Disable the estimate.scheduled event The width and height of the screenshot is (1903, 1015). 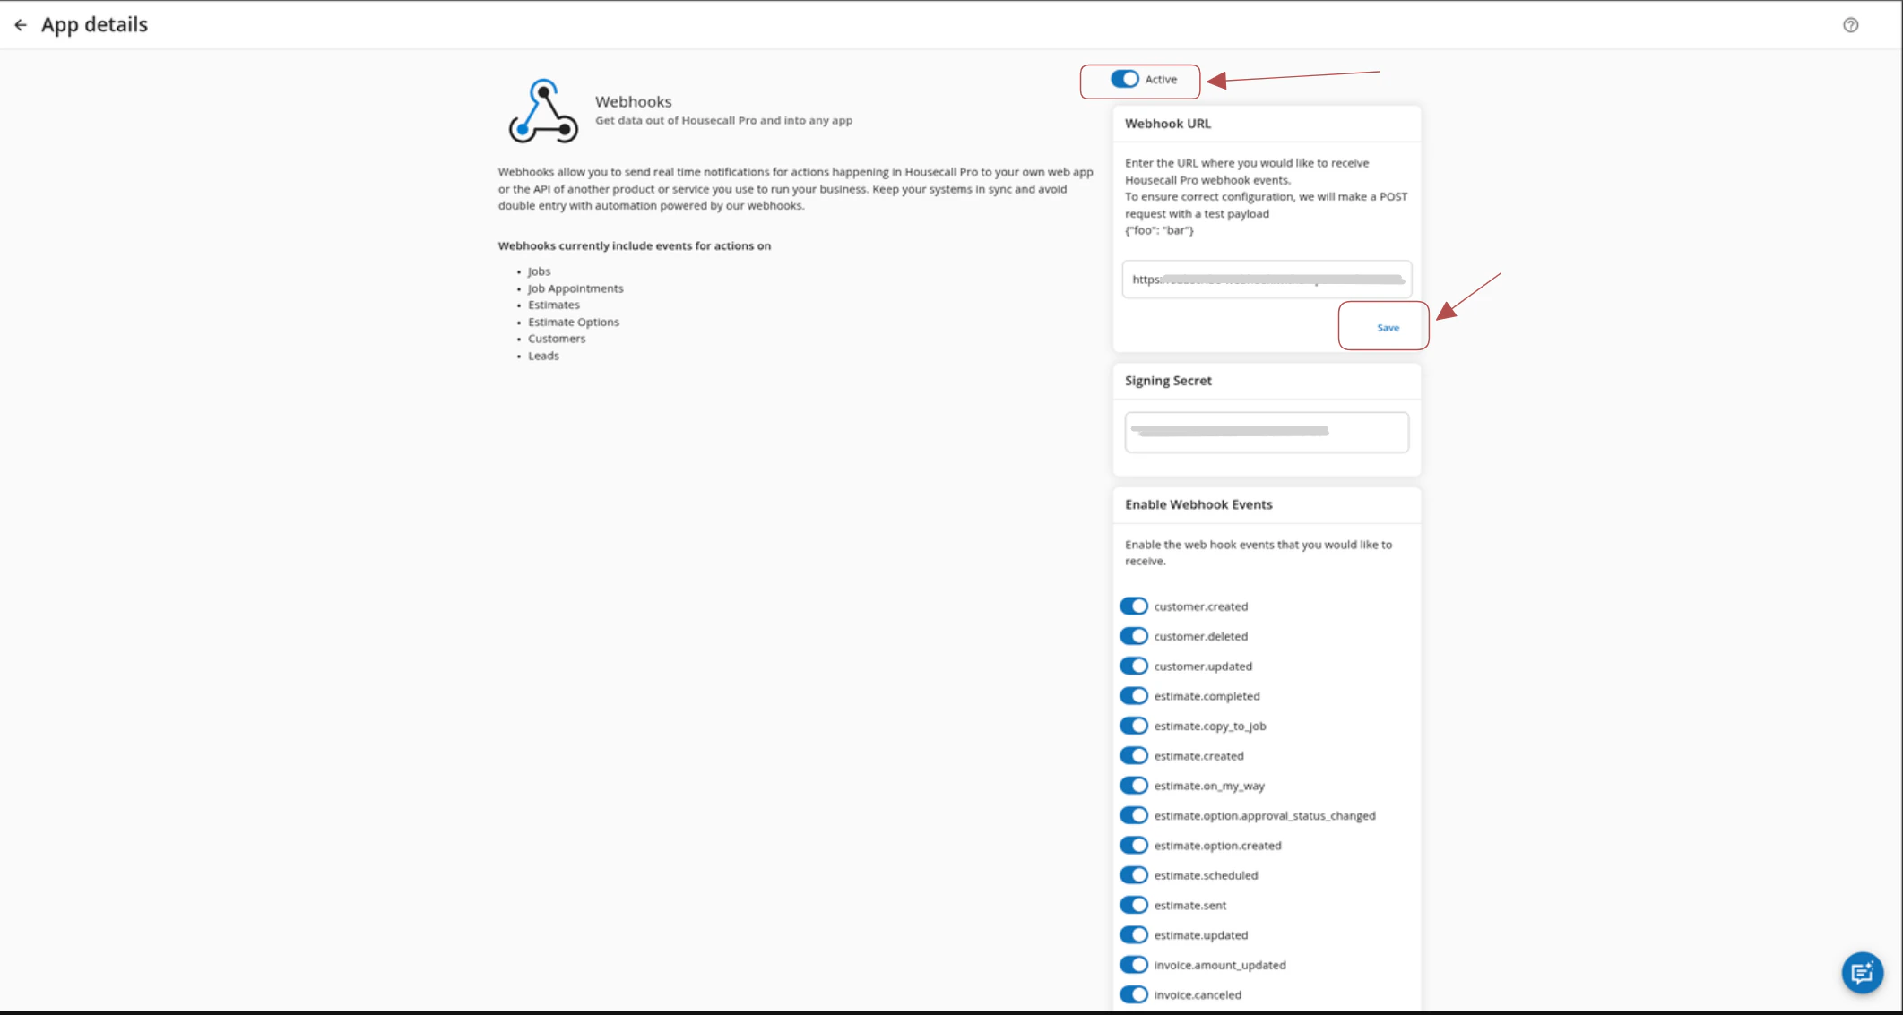(1134, 875)
